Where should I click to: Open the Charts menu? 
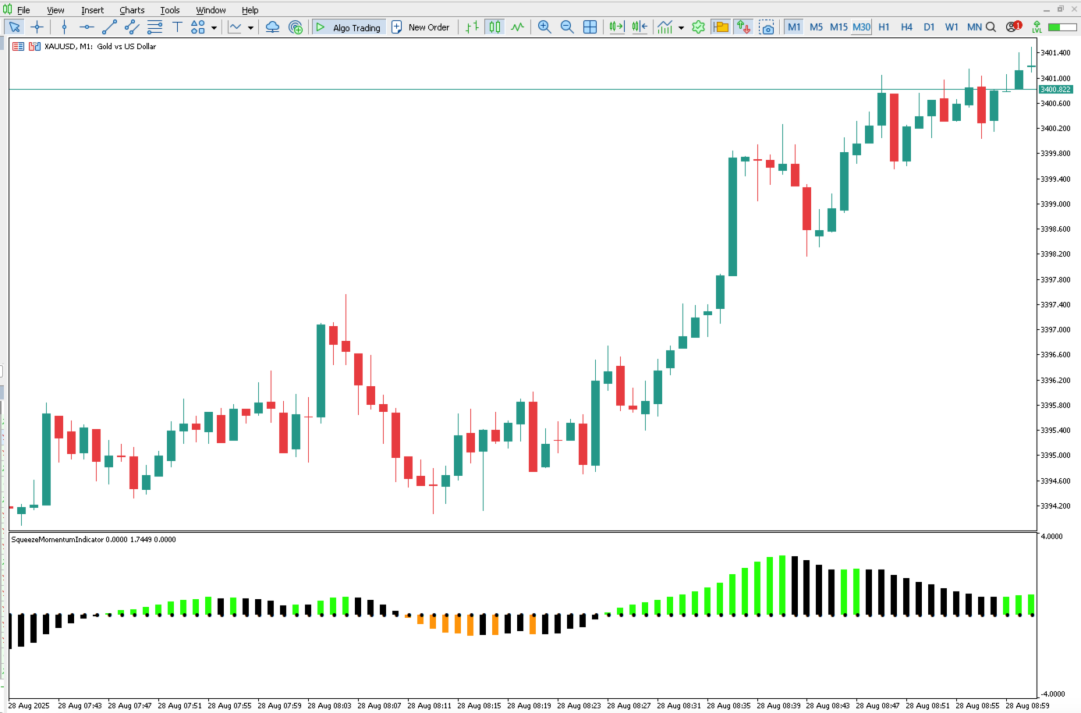132,10
